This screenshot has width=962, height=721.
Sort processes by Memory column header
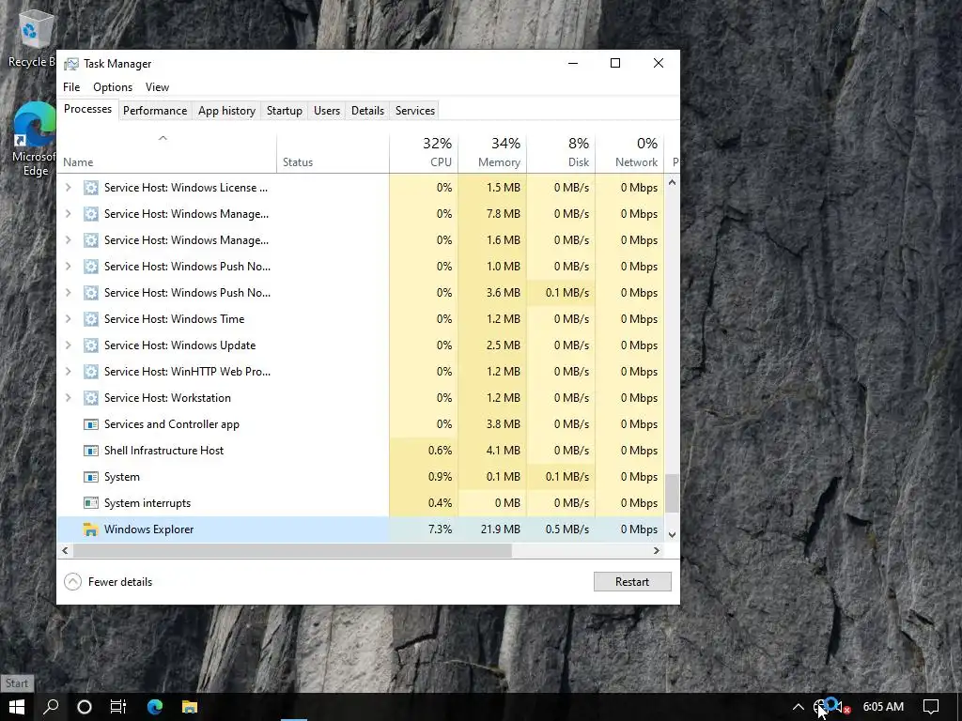(x=492, y=152)
